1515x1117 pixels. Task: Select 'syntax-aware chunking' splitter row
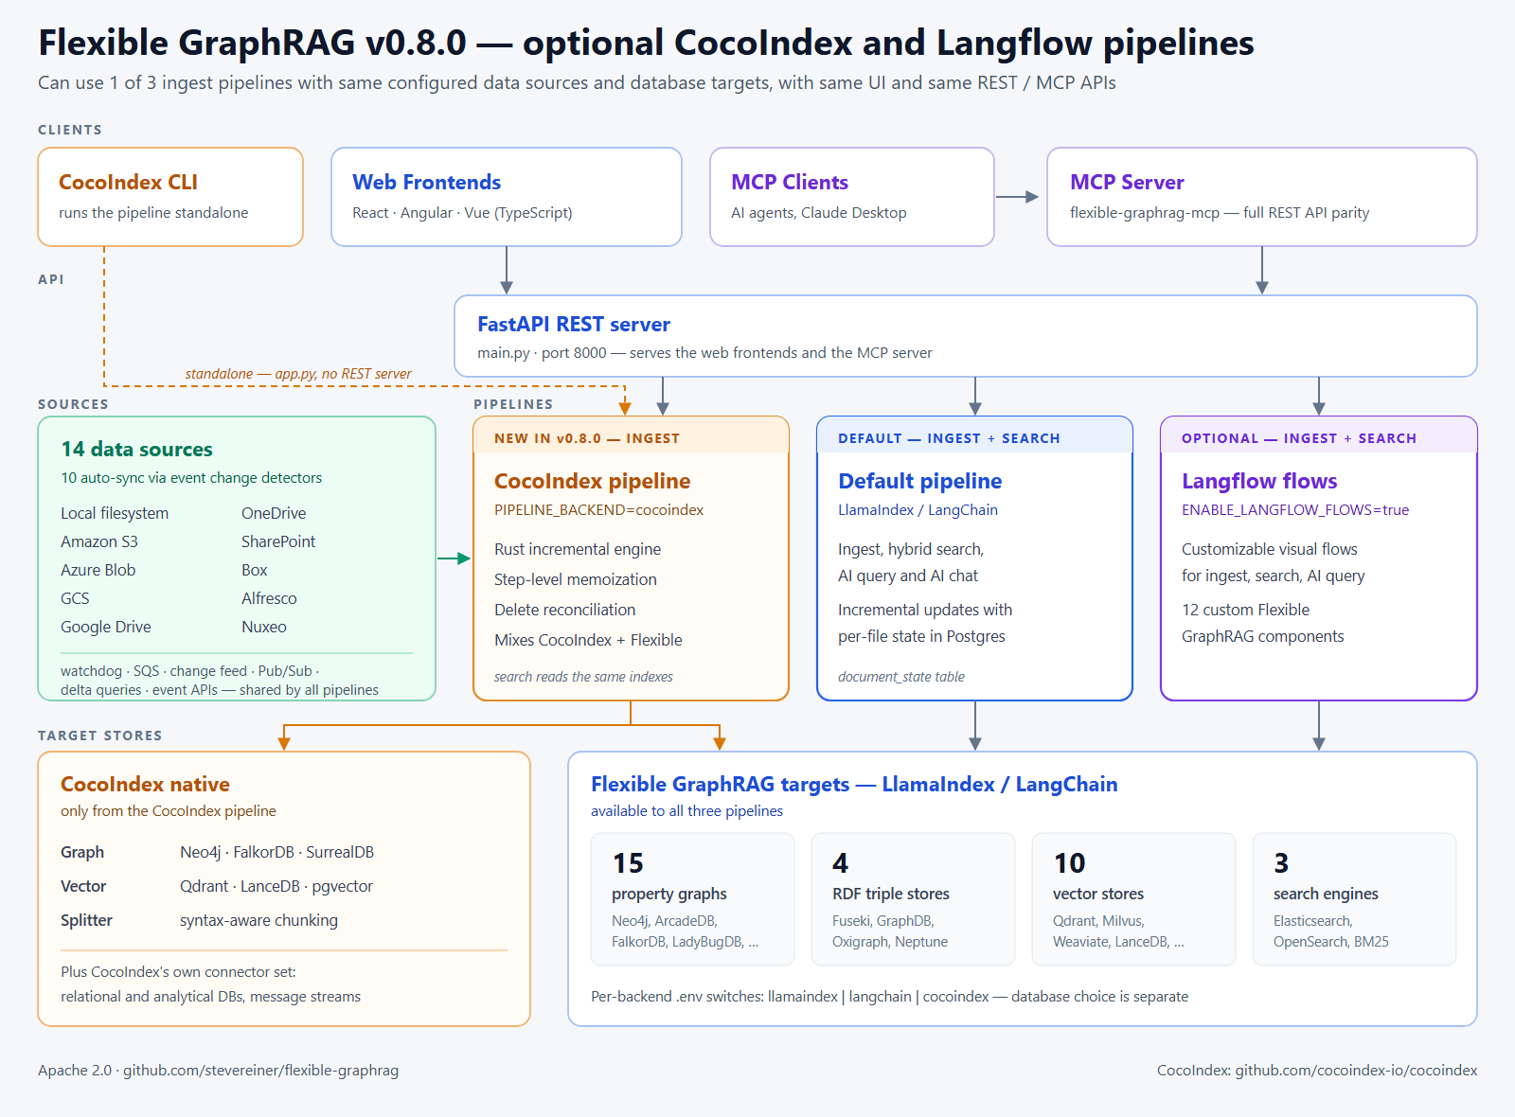point(258,920)
